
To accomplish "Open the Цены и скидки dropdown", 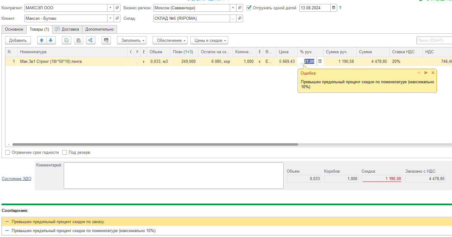I will (x=209, y=40).
